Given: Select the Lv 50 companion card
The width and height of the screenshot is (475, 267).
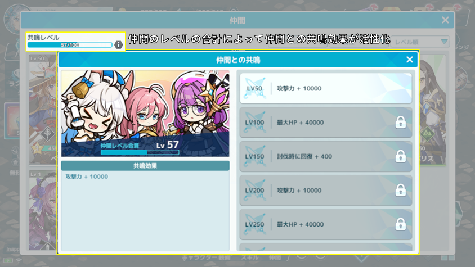Looking at the screenshot, I should click(x=43, y=110).
